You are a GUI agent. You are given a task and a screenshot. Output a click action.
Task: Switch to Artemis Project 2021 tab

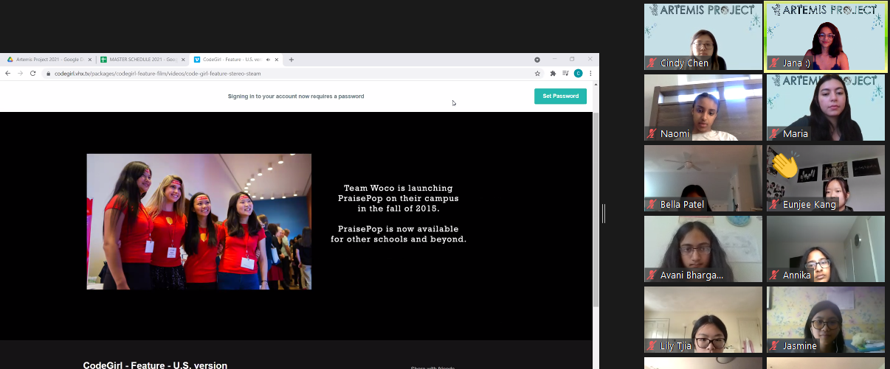(49, 60)
